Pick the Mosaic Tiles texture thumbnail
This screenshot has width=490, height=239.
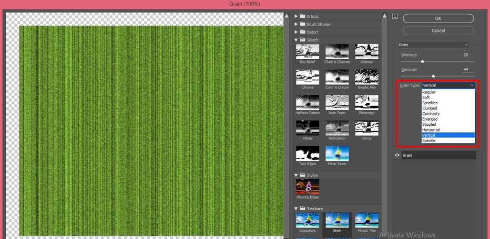[366, 220]
